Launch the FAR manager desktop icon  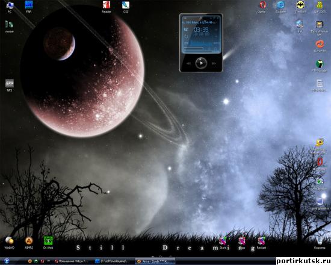pyautogui.click(x=29, y=7)
